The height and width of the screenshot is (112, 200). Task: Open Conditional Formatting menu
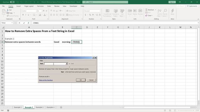(x=107, y=13)
